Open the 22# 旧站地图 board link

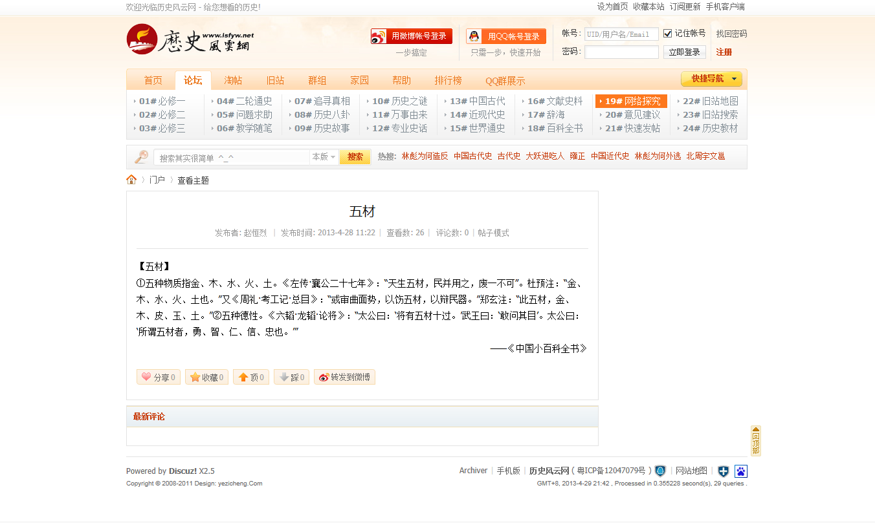[x=711, y=101]
